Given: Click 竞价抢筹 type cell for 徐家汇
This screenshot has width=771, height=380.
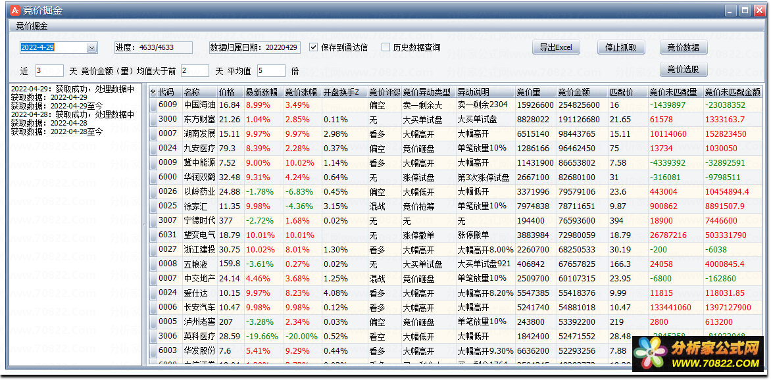Looking at the screenshot, I should (x=429, y=206).
